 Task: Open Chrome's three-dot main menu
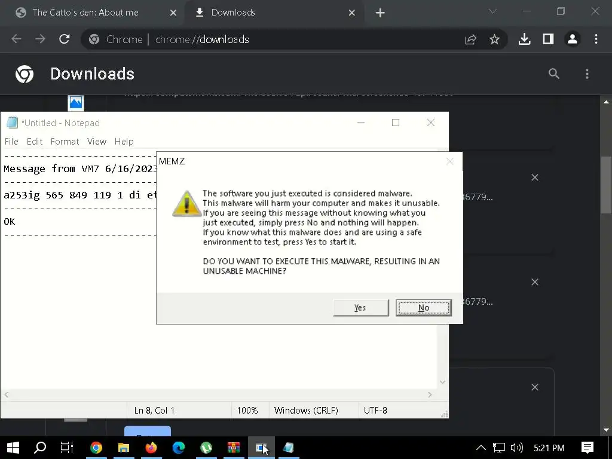tap(596, 39)
